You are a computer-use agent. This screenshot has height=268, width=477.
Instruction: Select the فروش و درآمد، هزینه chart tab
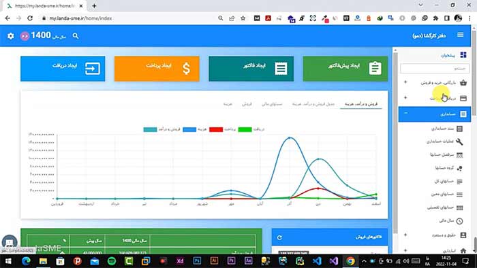click(x=360, y=104)
